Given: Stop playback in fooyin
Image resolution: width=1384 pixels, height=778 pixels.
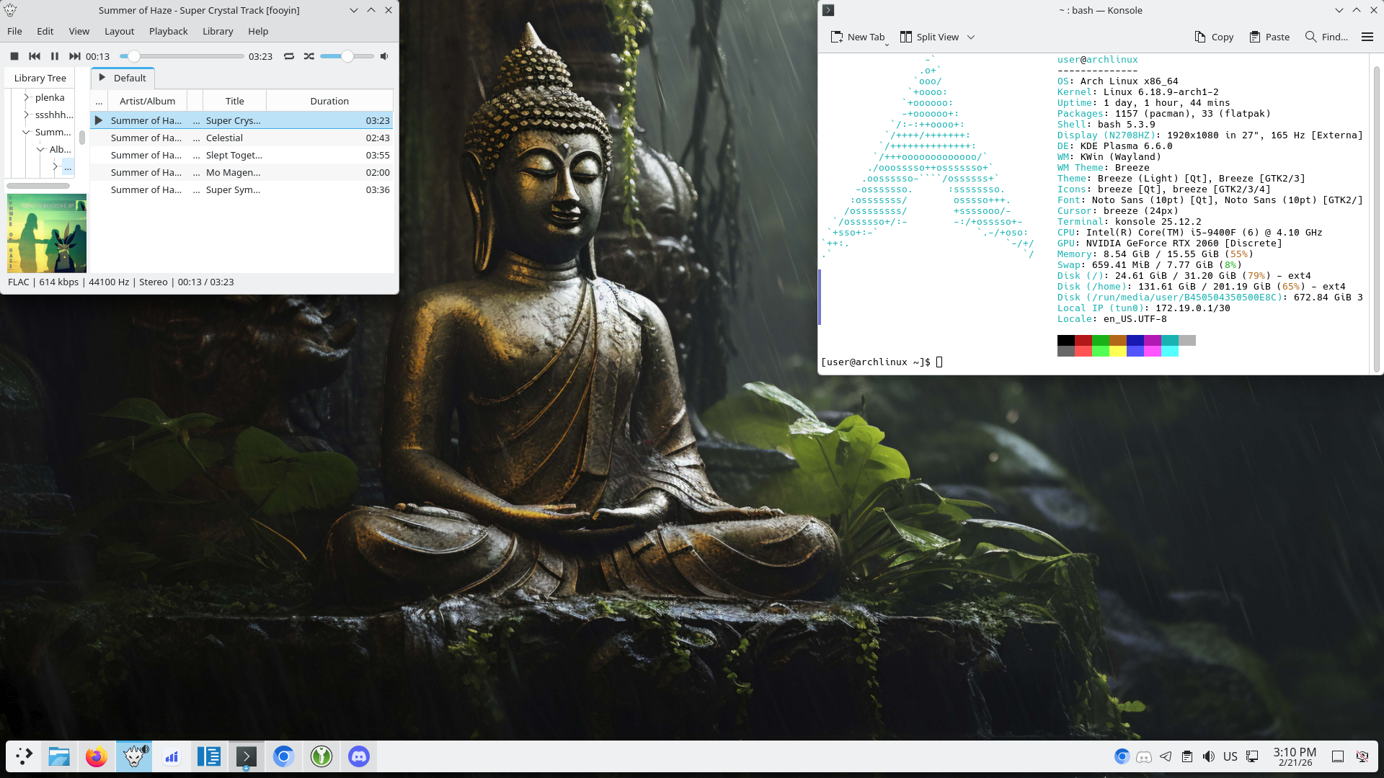Looking at the screenshot, I should [x=14, y=56].
